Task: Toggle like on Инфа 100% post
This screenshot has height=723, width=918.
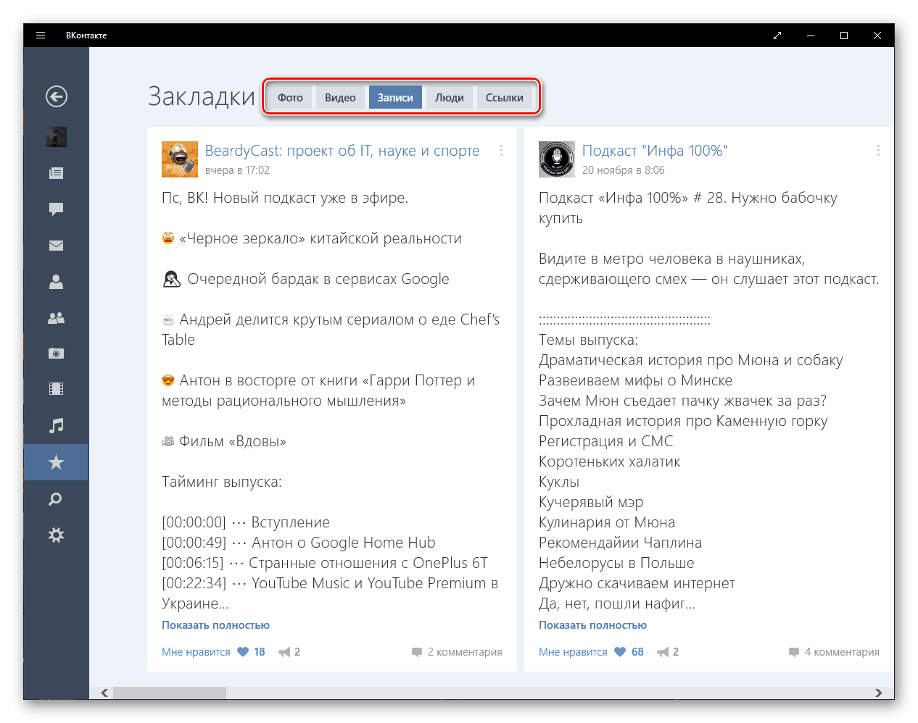Action: coord(620,652)
